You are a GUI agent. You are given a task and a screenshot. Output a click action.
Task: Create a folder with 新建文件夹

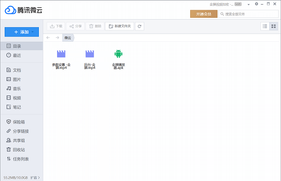pos(119,26)
